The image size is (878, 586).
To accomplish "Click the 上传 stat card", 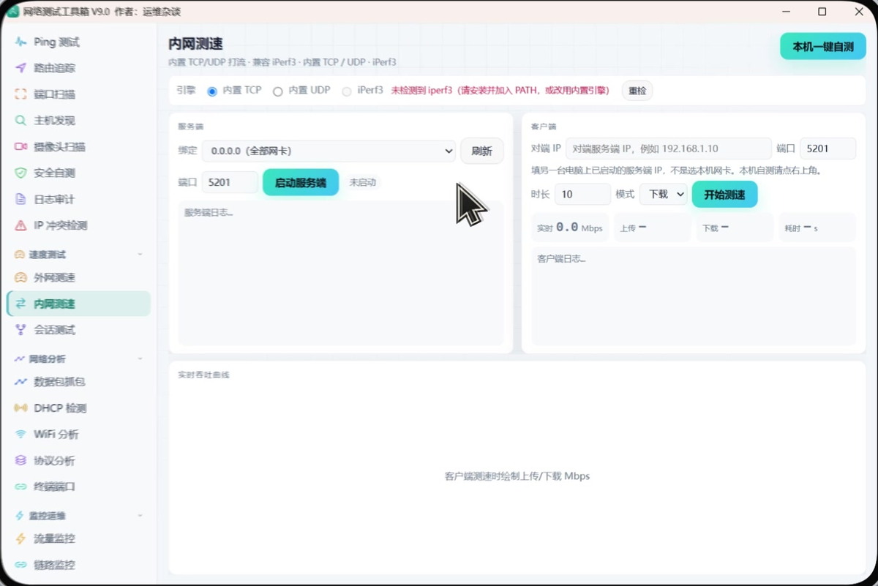I will point(653,228).
